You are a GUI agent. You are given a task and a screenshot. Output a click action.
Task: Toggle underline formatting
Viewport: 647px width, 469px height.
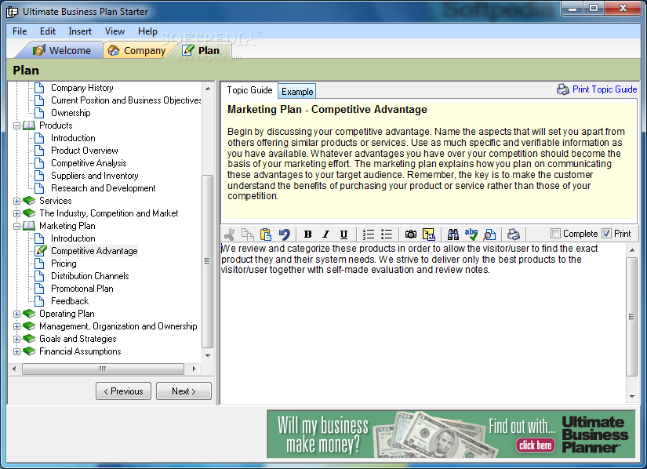coord(343,234)
